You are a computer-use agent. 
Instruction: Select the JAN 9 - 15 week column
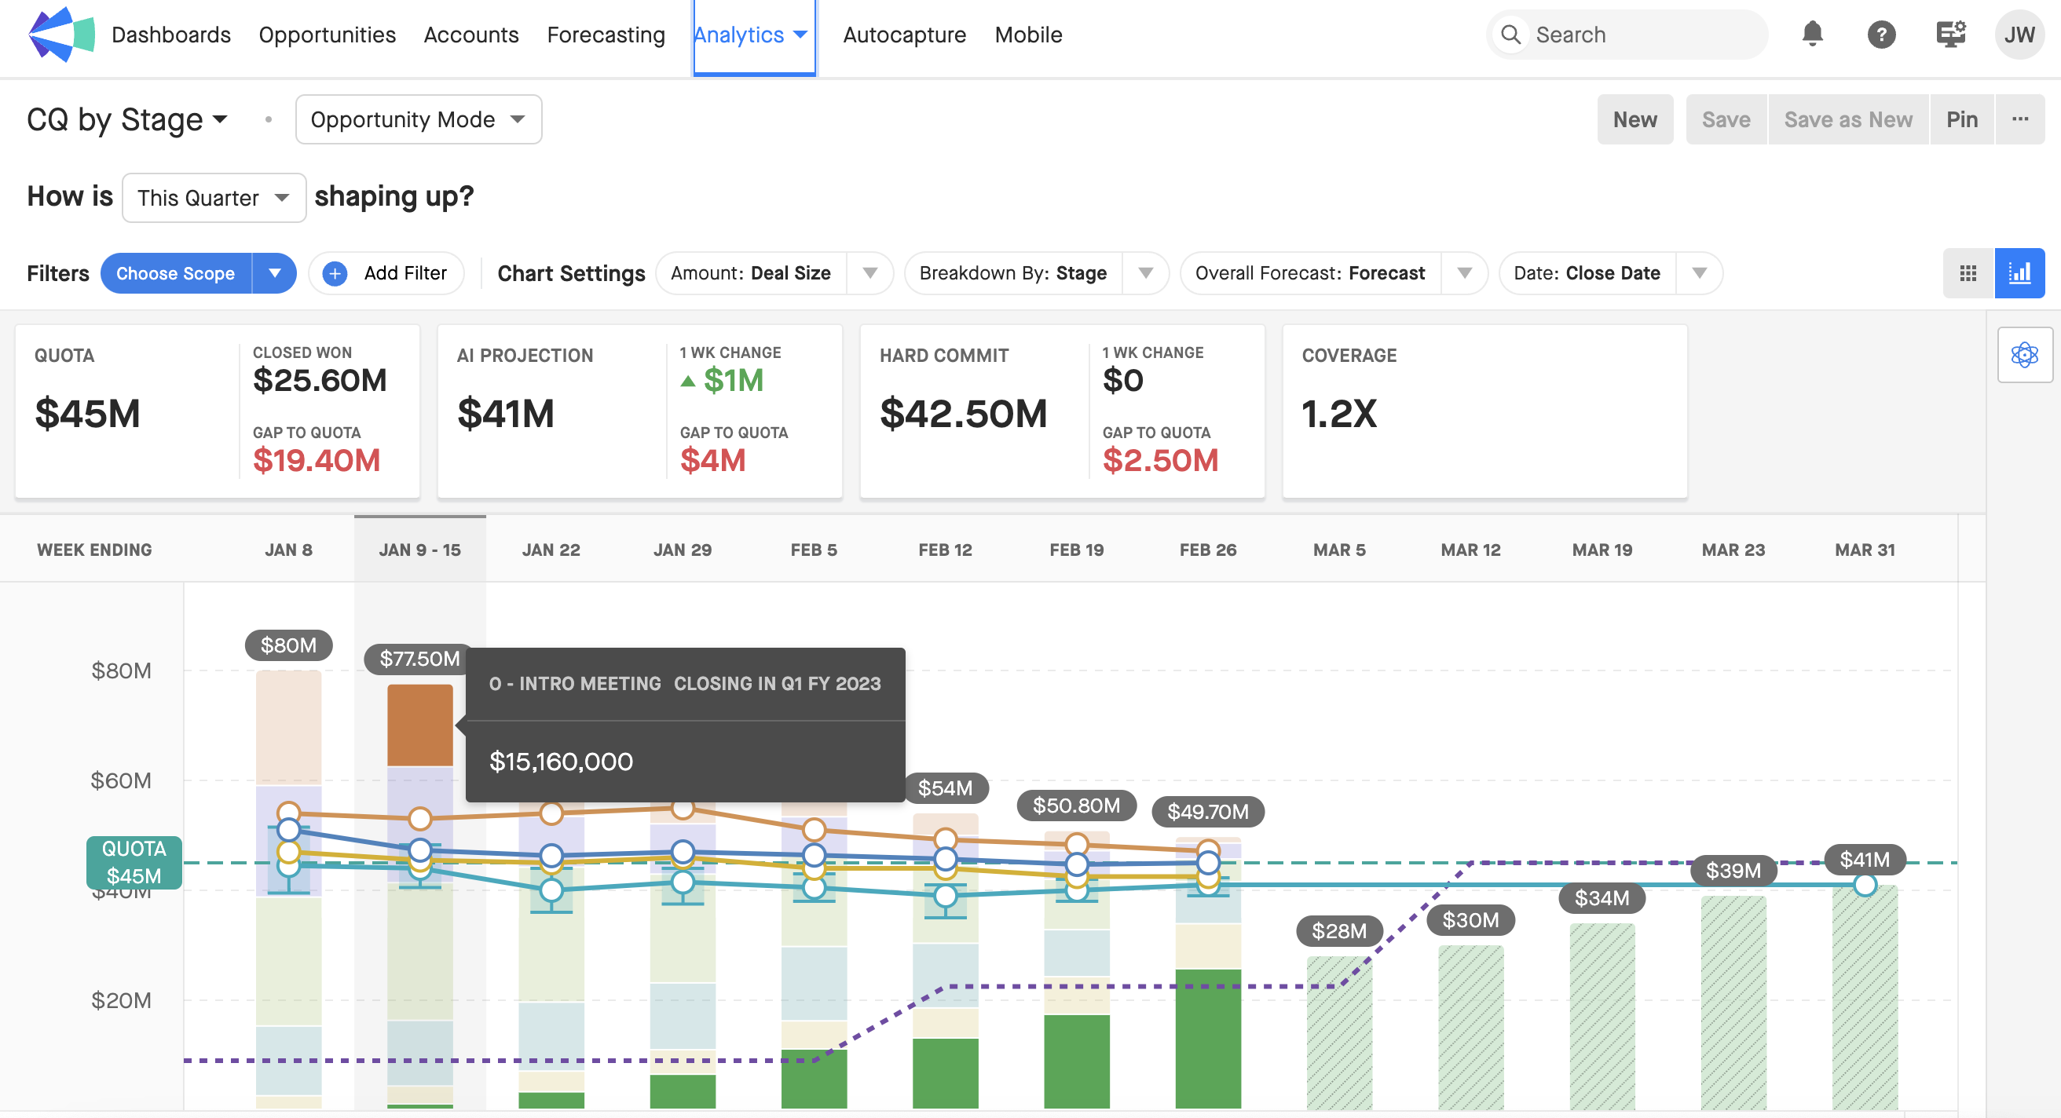[419, 550]
